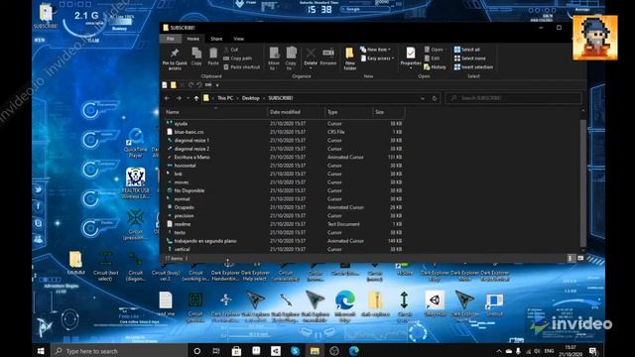Select Unity Hub desktop icon
Viewport: 635px width, 357px height.
(435, 303)
